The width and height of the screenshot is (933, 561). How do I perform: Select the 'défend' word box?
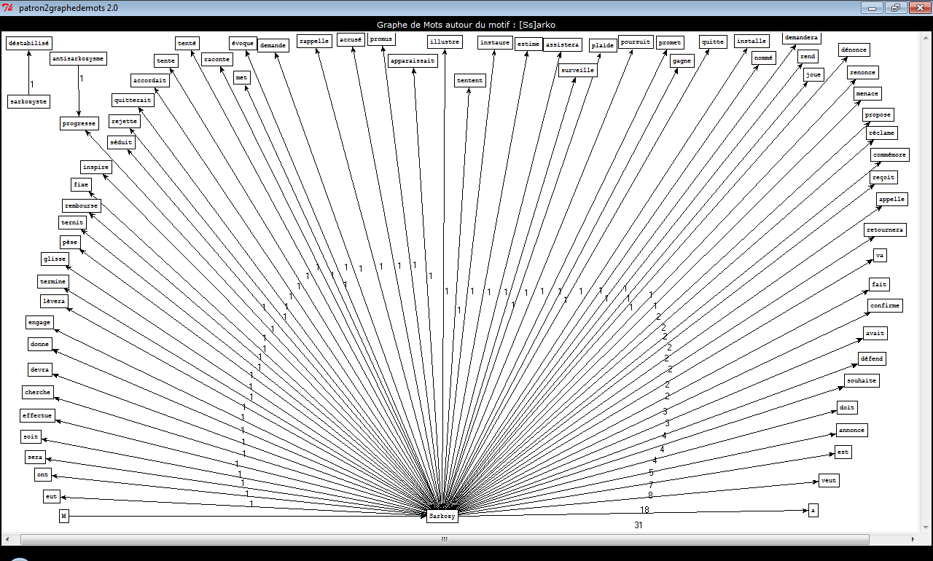(x=873, y=358)
